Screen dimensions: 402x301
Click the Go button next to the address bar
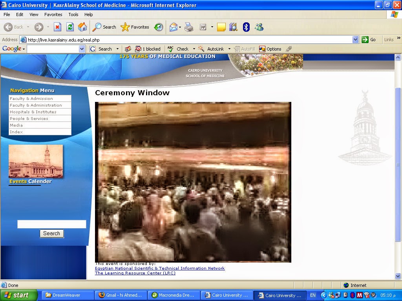369,40
